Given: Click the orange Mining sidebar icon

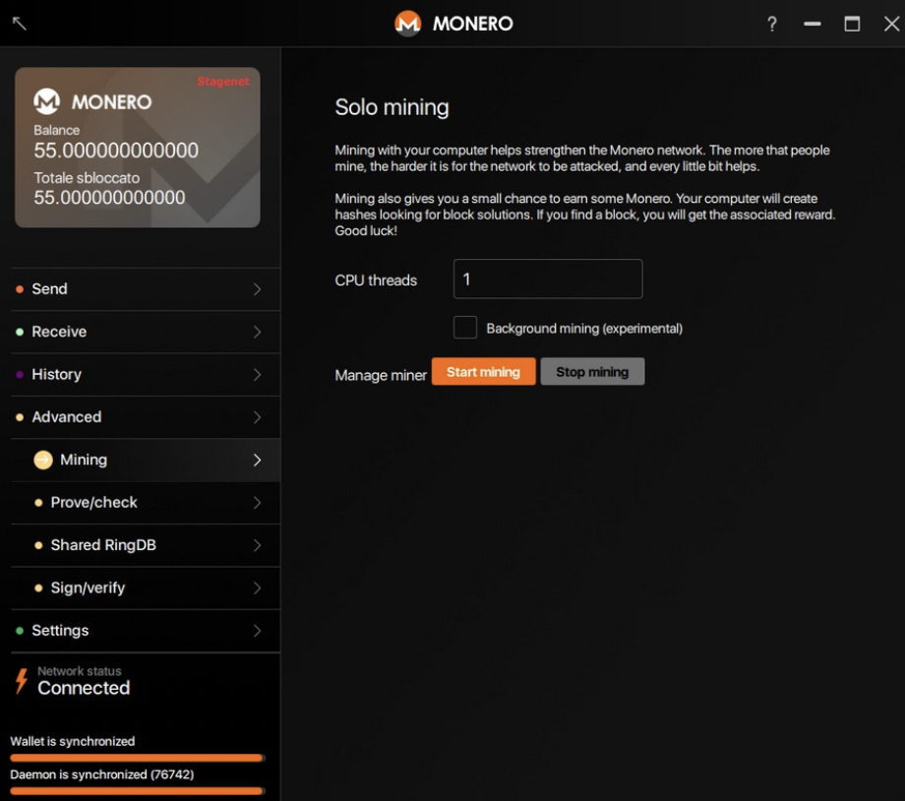Looking at the screenshot, I should tap(43, 460).
